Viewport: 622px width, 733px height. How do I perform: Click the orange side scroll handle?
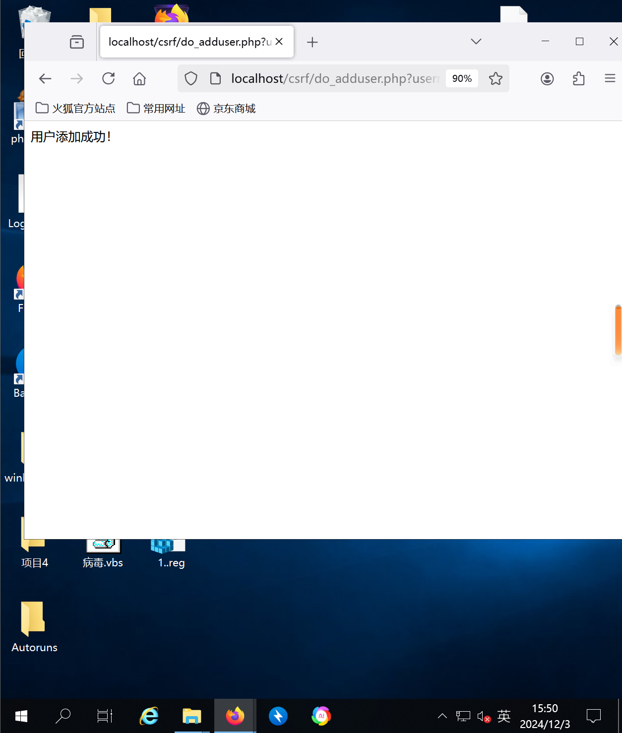pyautogui.click(x=618, y=330)
